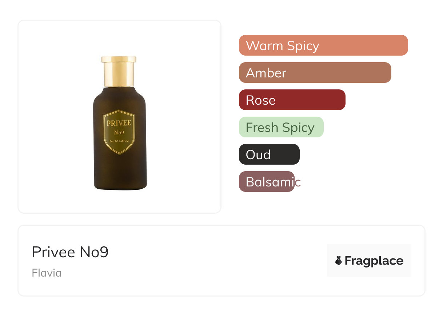Click the Fresh Spicy text label
Screen dimensions: 443x314
(280, 128)
